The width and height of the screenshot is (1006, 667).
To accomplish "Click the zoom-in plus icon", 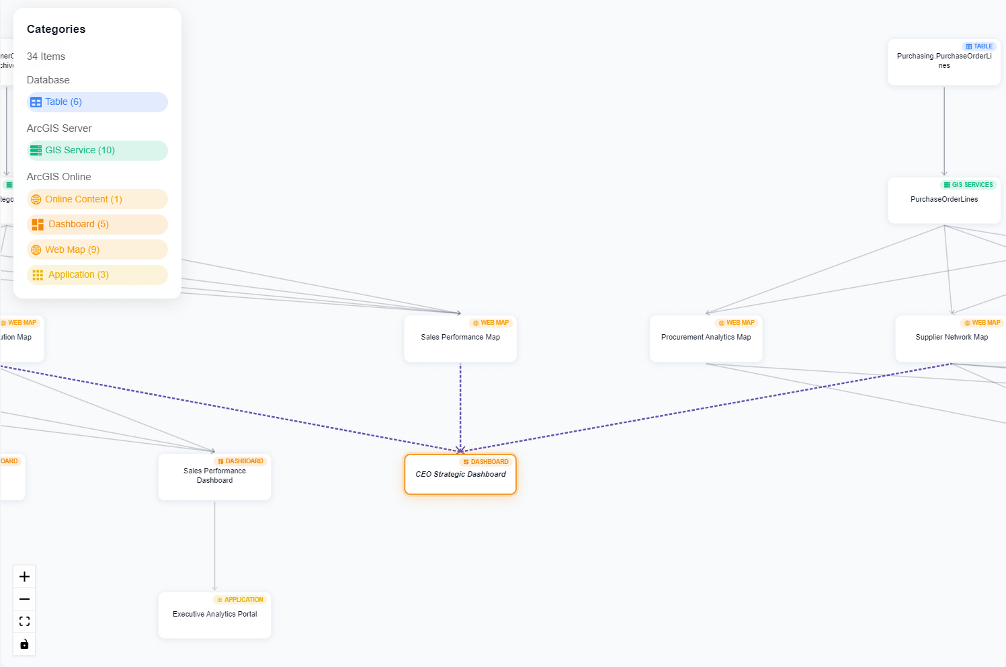I will coord(24,576).
